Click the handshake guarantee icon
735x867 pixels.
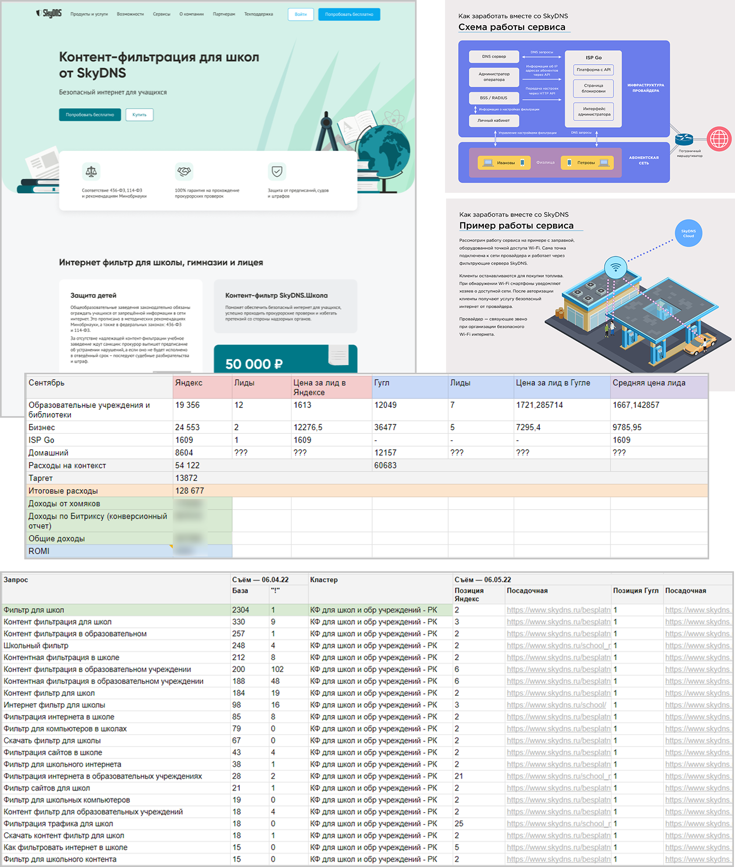point(184,171)
